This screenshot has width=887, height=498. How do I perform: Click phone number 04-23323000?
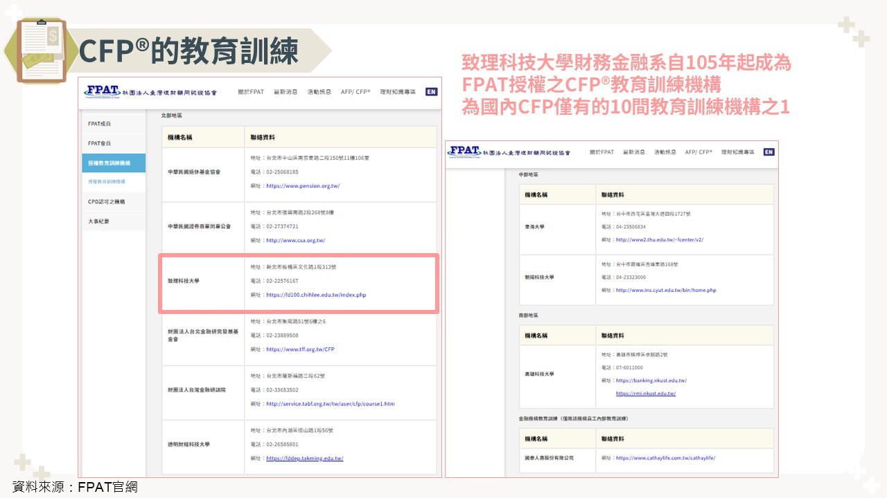click(631, 277)
